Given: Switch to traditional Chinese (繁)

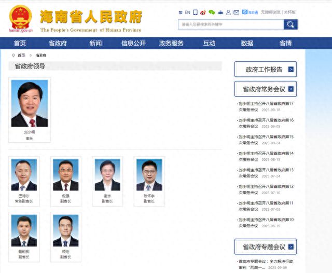Looking at the screenshot, I should (180, 12).
